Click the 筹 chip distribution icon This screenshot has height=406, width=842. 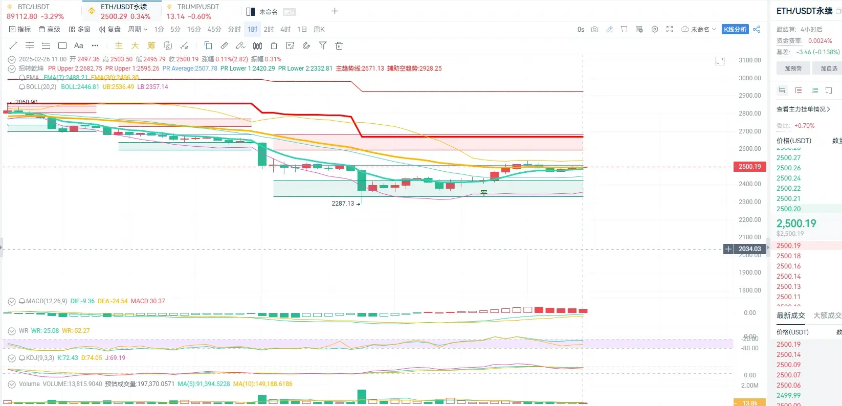(x=151, y=46)
